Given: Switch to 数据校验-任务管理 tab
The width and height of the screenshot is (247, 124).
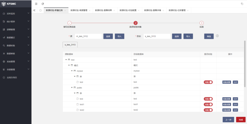Looking at the screenshot, I should click(177, 10).
